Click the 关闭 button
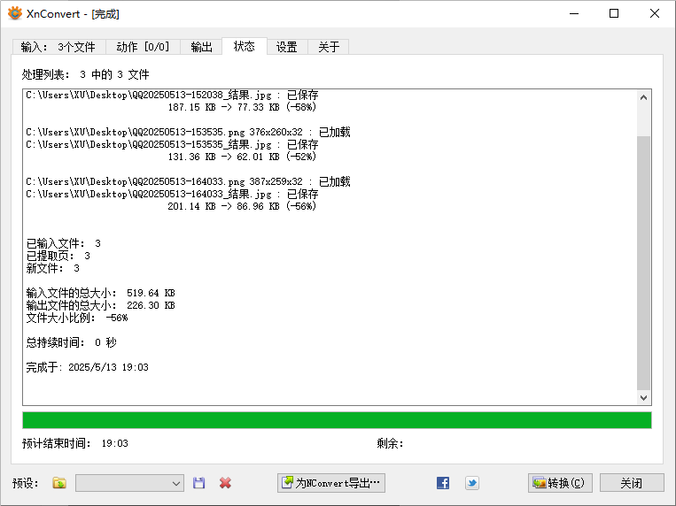 [x=632, y=483]
